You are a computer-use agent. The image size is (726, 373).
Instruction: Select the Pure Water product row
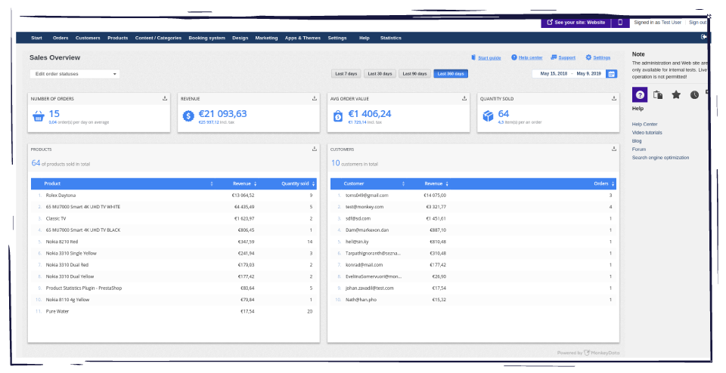point(174,312)
